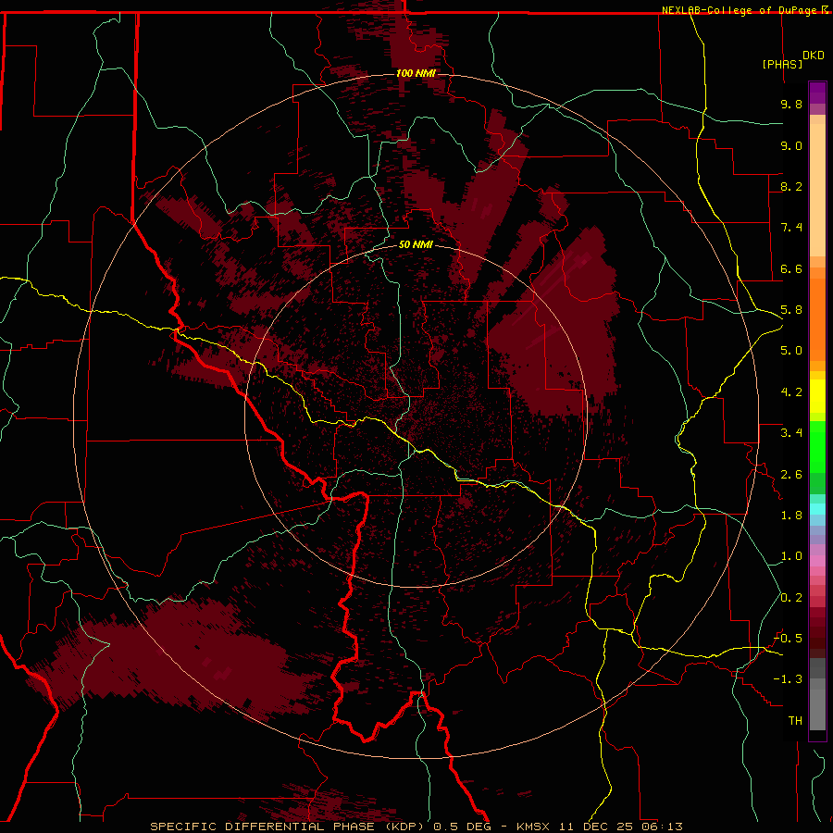Click the light peach segment of color bar
This screenshot has width=833, height=833.
[817, 190]
